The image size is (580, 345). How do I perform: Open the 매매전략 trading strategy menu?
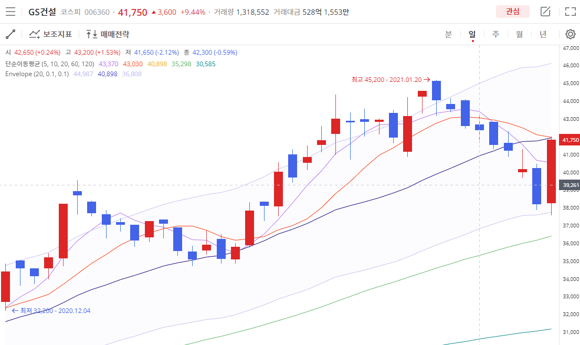(x=108, y=35)
